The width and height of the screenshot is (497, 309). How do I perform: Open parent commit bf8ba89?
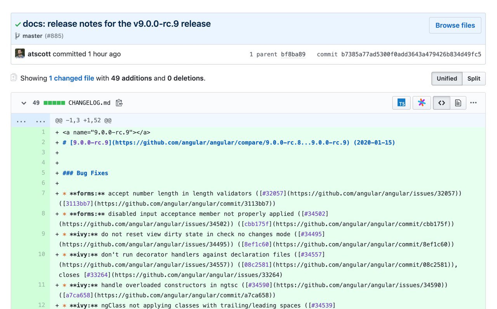pyautogui.click(x=293, y=54)
